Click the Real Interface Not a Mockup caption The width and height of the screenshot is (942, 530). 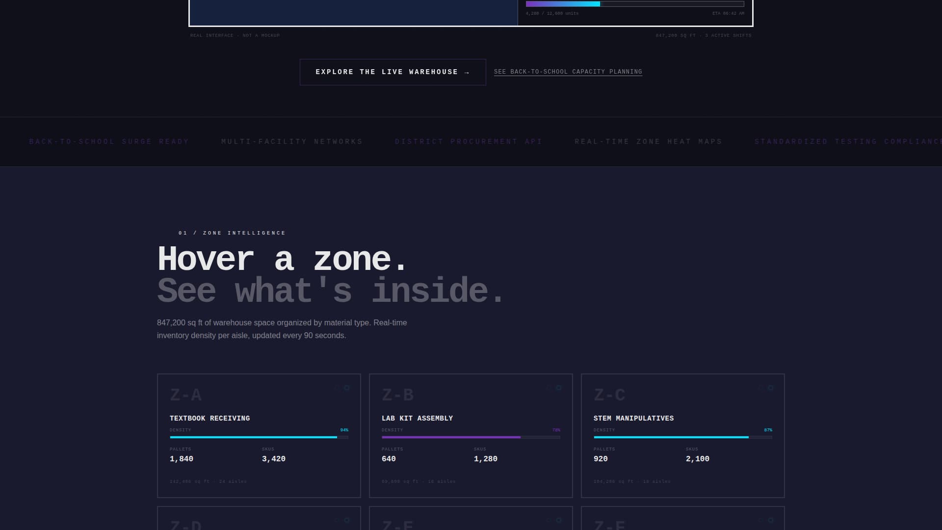point(235,35)
